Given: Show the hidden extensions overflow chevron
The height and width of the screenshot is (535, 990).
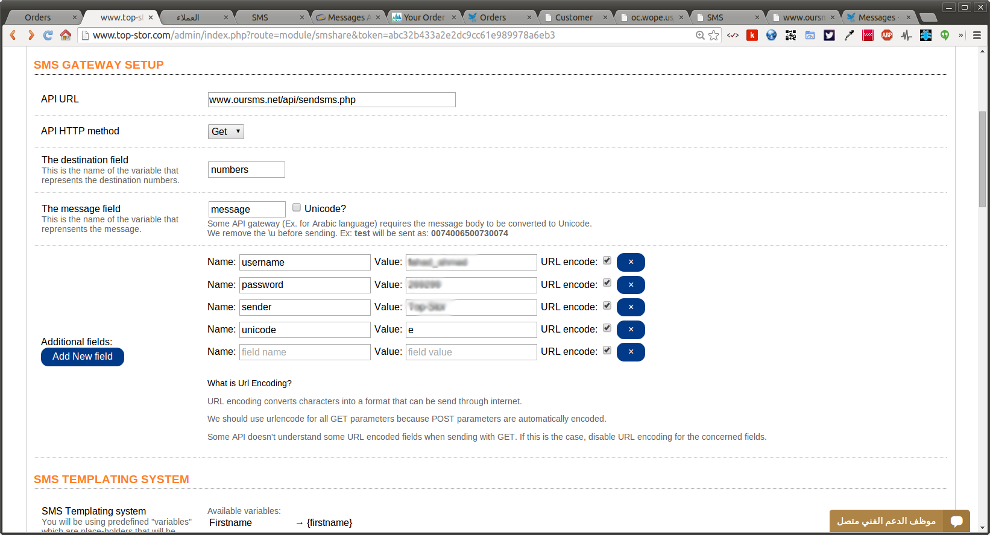Looking at the screenshot, I should (961, 36).
